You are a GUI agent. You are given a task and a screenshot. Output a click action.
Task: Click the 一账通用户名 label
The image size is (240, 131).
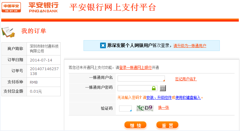click(101, 78)
